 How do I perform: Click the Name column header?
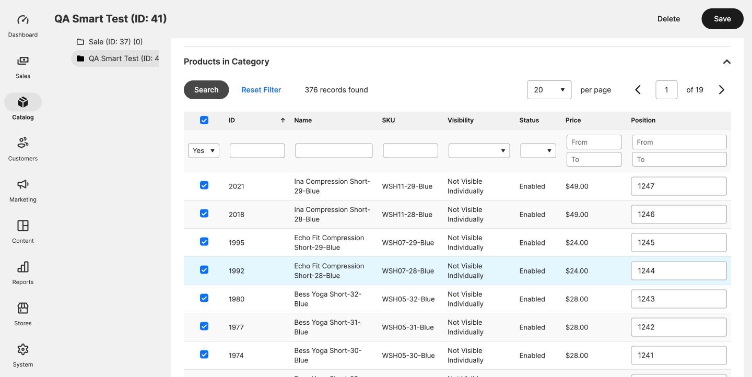coord(303,120)
